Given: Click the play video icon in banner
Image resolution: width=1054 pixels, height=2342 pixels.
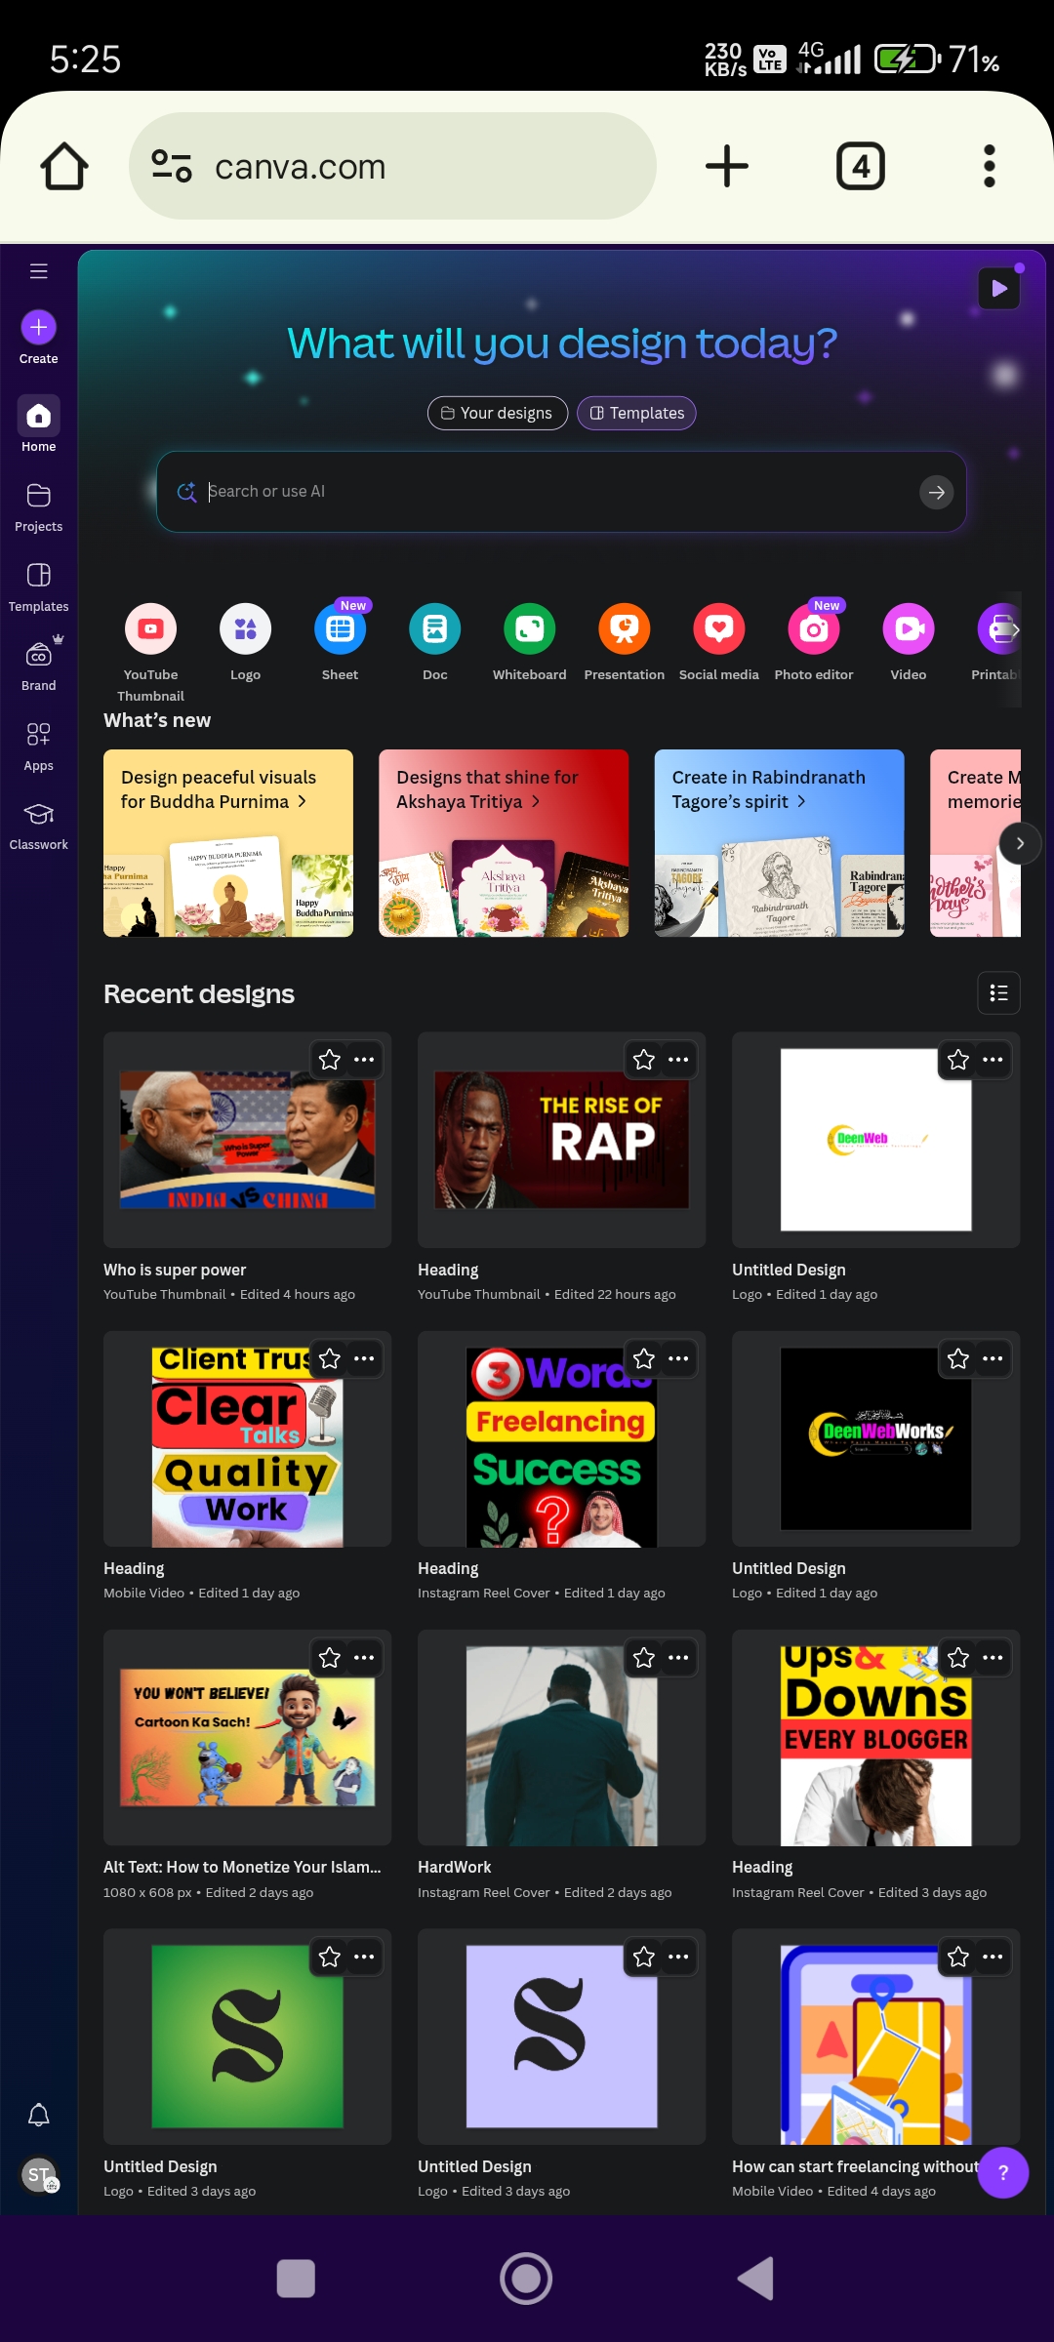Looking at the screenshot, I should coord(998,289).
